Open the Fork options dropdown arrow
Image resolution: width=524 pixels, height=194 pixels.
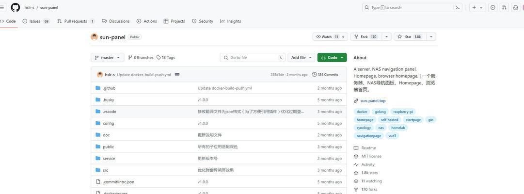(386, 37)
